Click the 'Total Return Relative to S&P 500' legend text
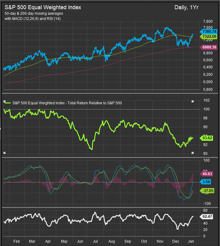Viewport: 220px width, 246px height. 95,103
